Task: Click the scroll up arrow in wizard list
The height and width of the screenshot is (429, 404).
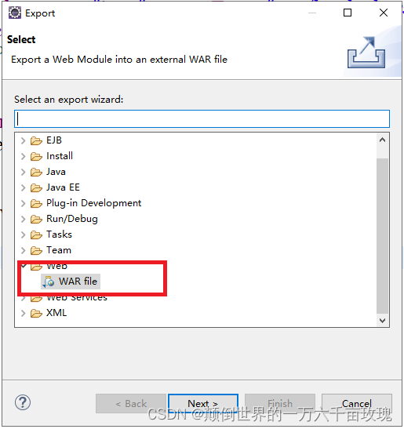Action: pyautogui.click(x=382, y=140)
